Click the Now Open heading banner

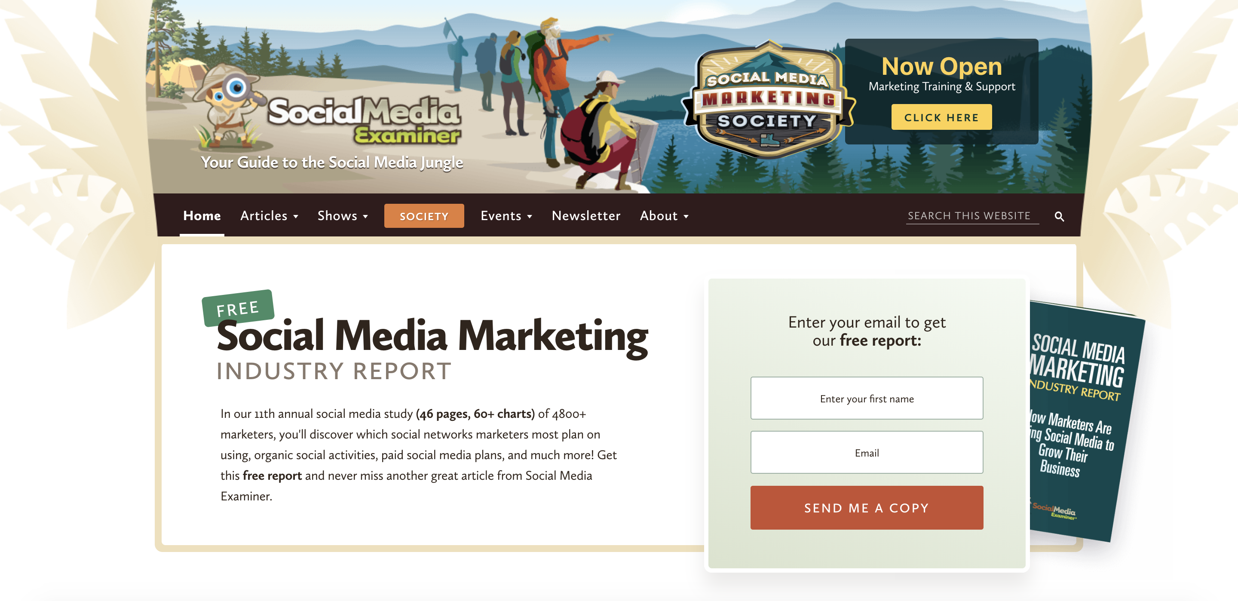(941, 66)
